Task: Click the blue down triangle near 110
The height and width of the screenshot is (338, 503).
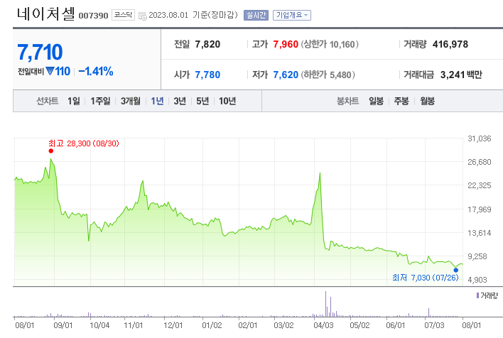Action: tap(50, 71)
